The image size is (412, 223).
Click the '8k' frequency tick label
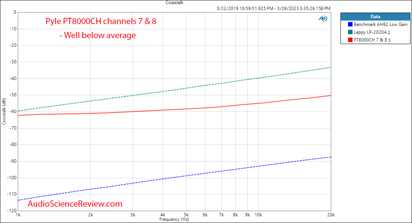[235, 215]
